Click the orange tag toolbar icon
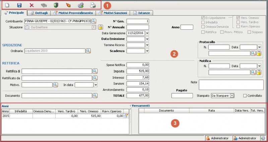This screenshot has height=142, width=268. click(x=68, y=5)
